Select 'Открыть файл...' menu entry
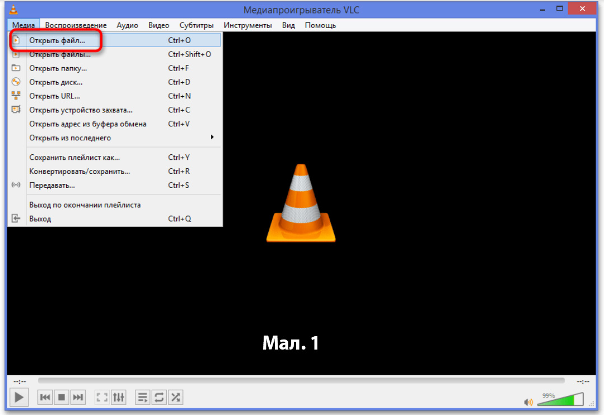This screenshot has width=604, height=415. point(57,40)
